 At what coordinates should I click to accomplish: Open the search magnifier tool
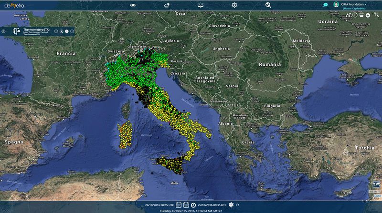tap(268, 5)
